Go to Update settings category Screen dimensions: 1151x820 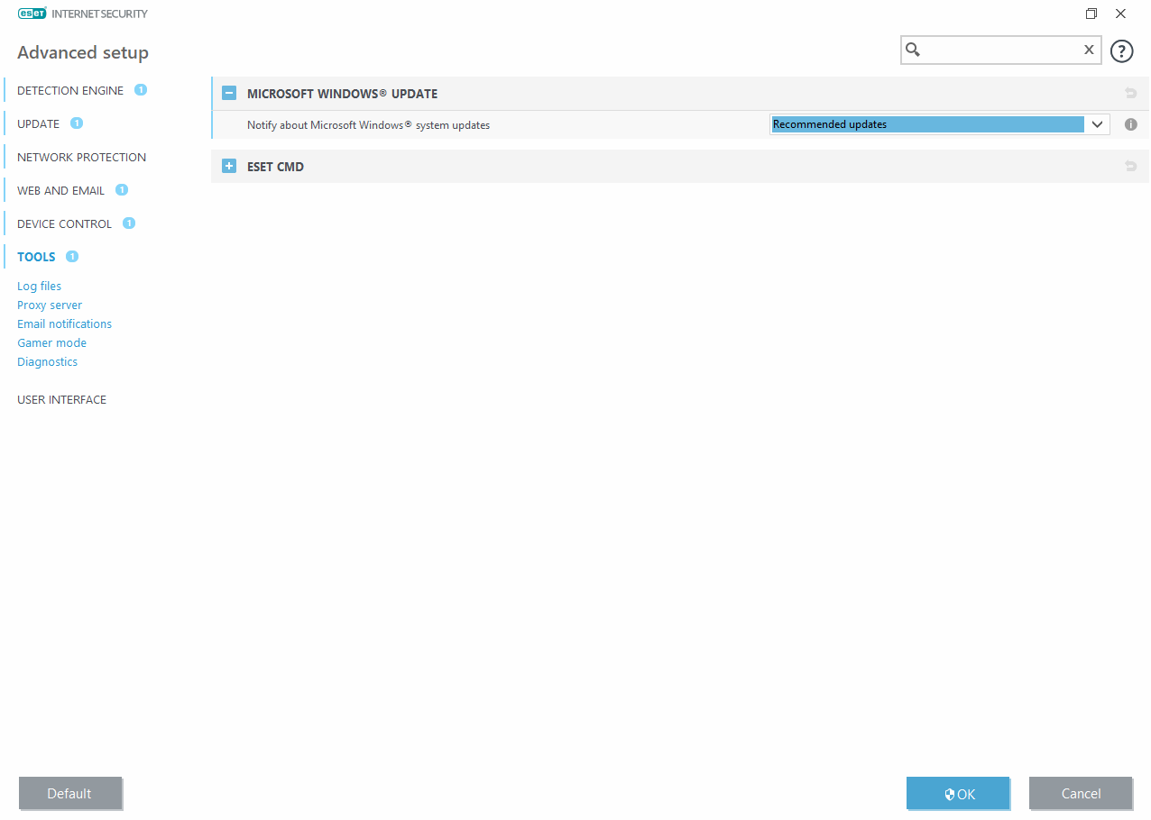(x=38, y=123)
